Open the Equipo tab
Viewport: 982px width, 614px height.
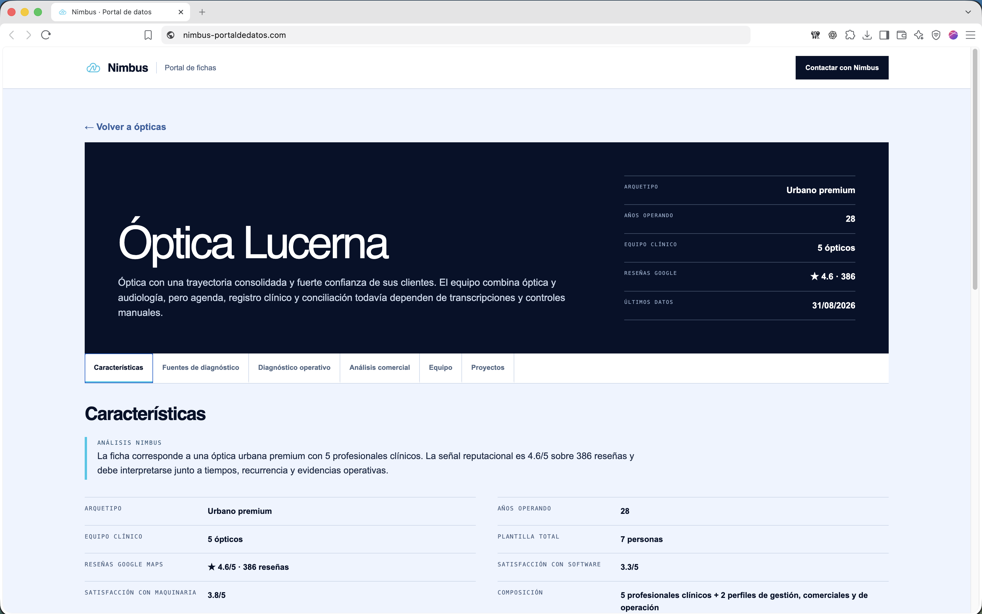pos(440,368)
